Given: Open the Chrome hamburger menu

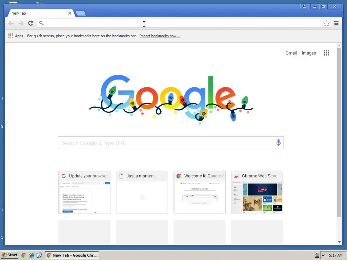Looking at the screenshot, I should (336, 23).
